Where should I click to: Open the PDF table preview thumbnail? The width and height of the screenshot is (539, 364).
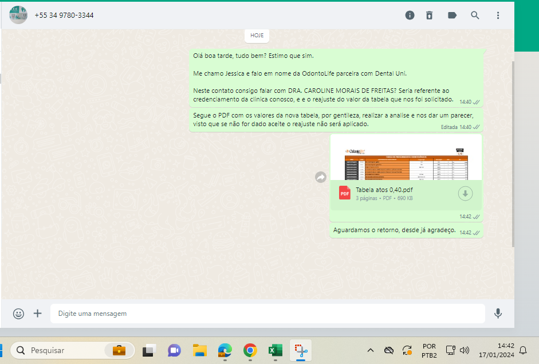[406, 158]
